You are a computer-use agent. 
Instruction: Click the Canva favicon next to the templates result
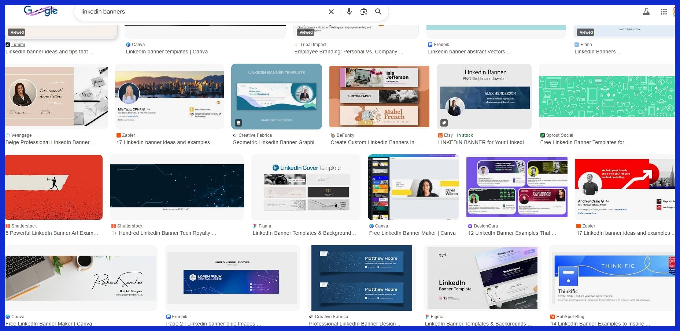click(x=129, y=44)
